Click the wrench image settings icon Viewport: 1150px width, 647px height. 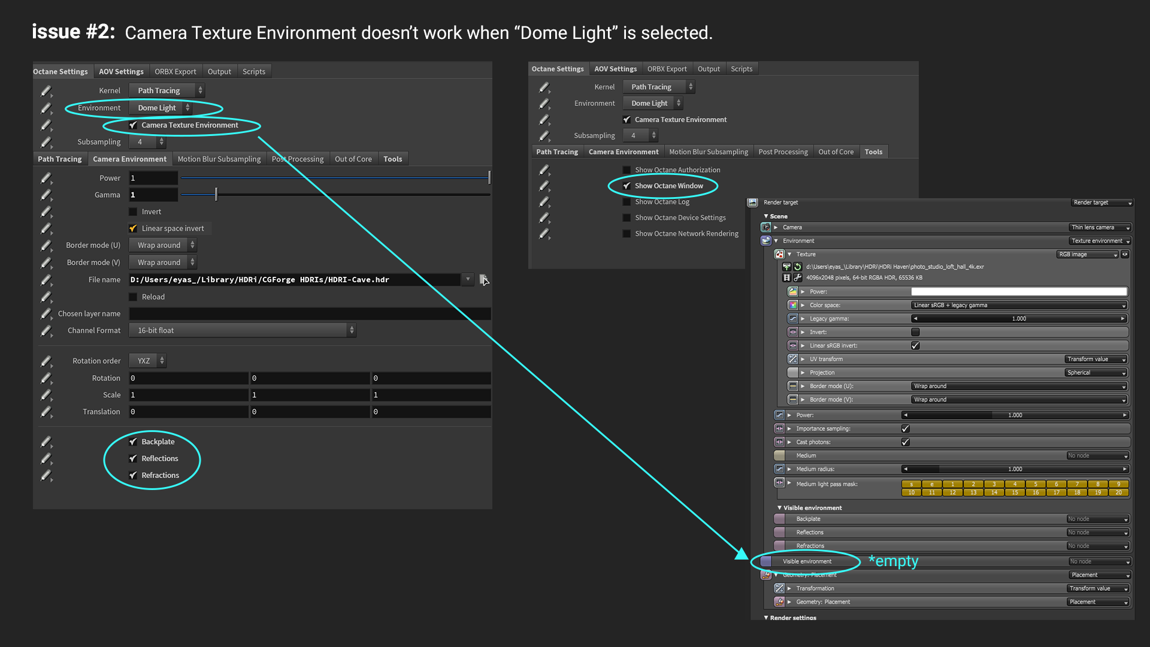(797, 277)
